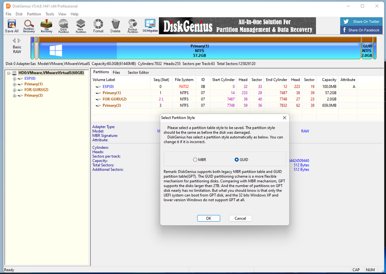The image size is (386, 274).
Task: Click the Windows logo on the Primary(1) partition bar
Action: [x=56, y=50]
